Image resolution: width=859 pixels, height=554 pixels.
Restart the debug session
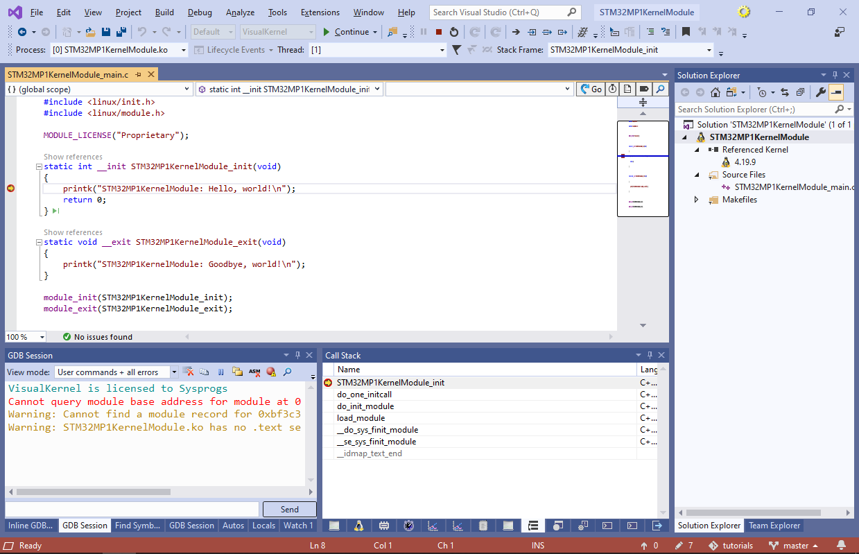[453, 32]
